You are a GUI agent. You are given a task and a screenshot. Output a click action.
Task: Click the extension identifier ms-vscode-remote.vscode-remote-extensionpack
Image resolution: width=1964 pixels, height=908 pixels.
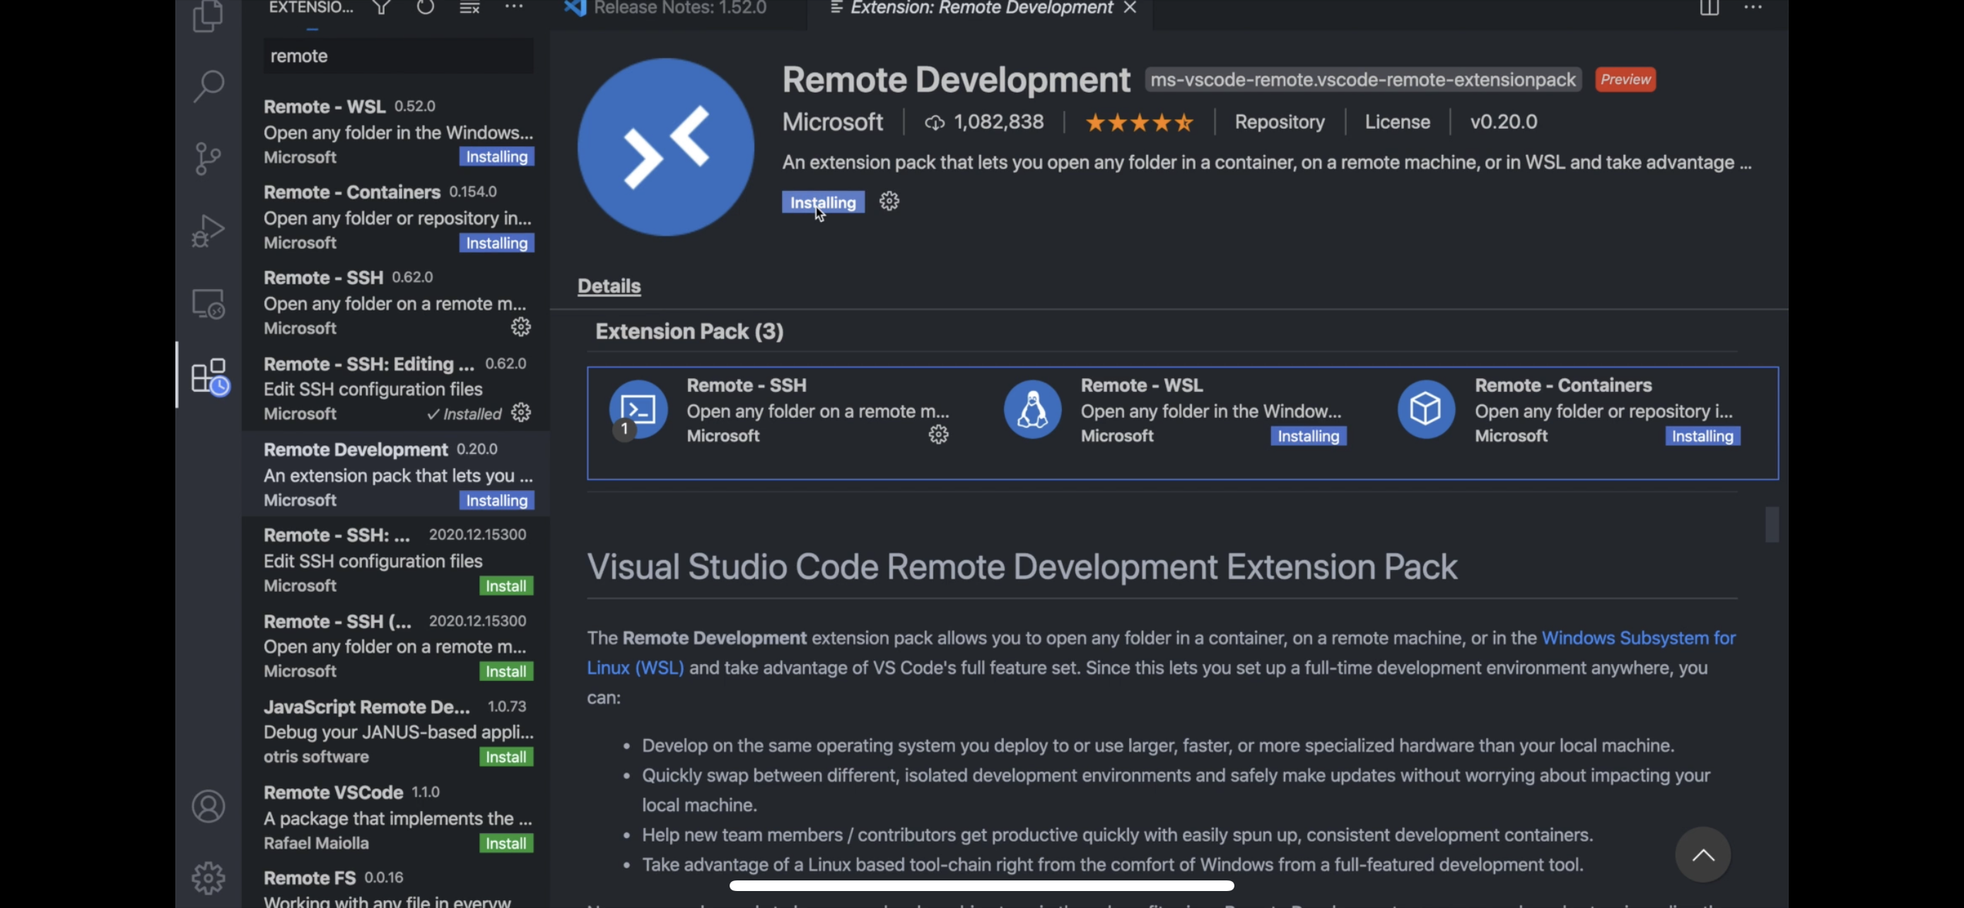point(1362,79)
